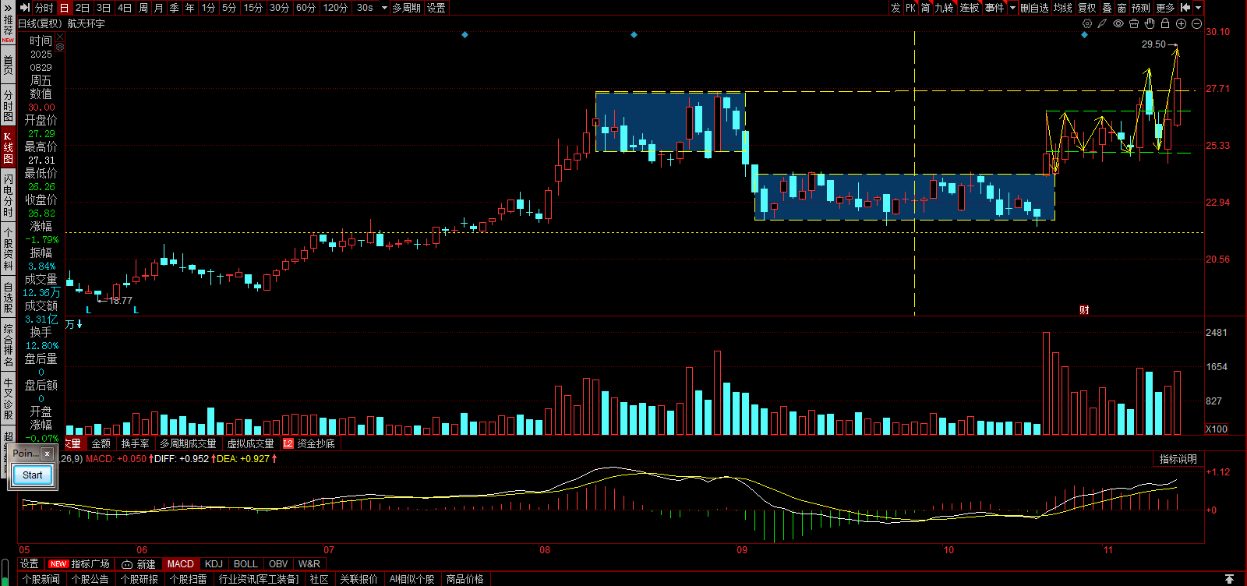Switch volume panel to 换手率
The height and width of the screenshot is (586, 1247).
136,443
